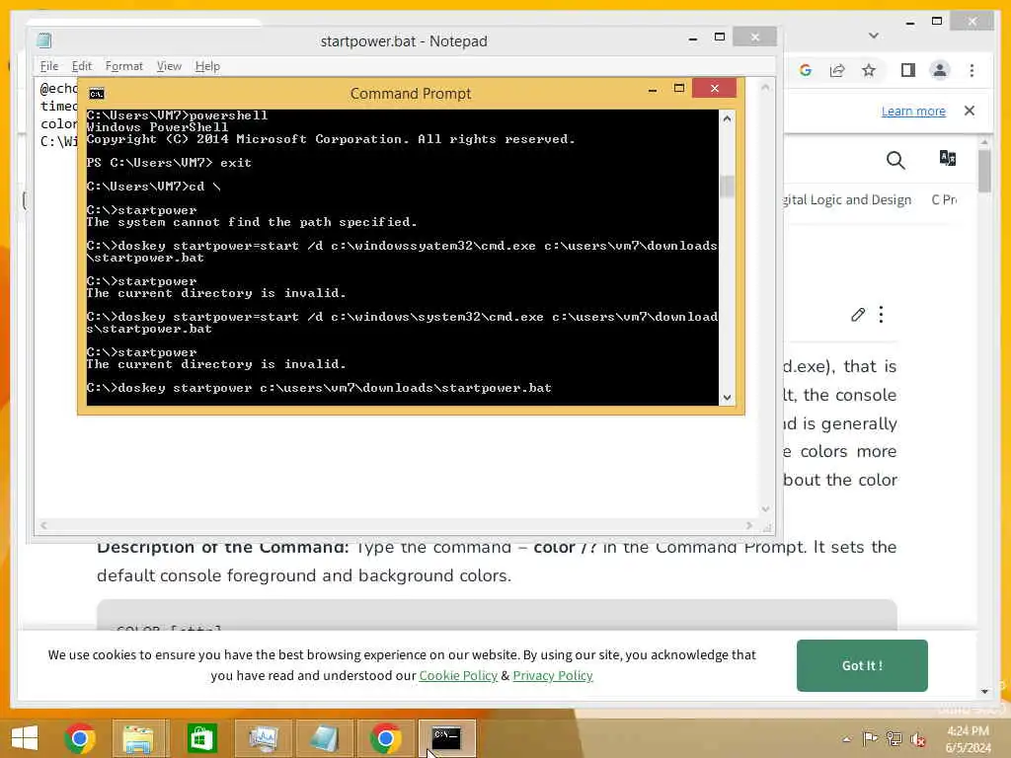Switch to Command Prompt taskbar icon
Screen dimensions: 1011x758
point(447,738)
